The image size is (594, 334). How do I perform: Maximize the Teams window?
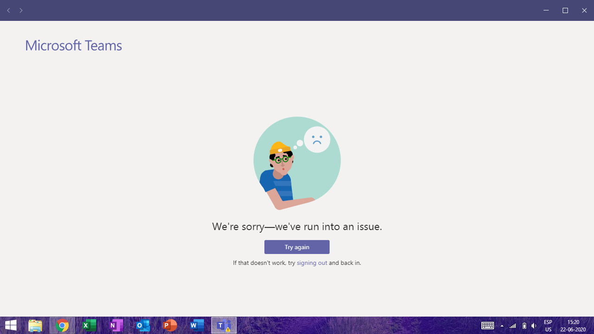[x=565, y=10]
